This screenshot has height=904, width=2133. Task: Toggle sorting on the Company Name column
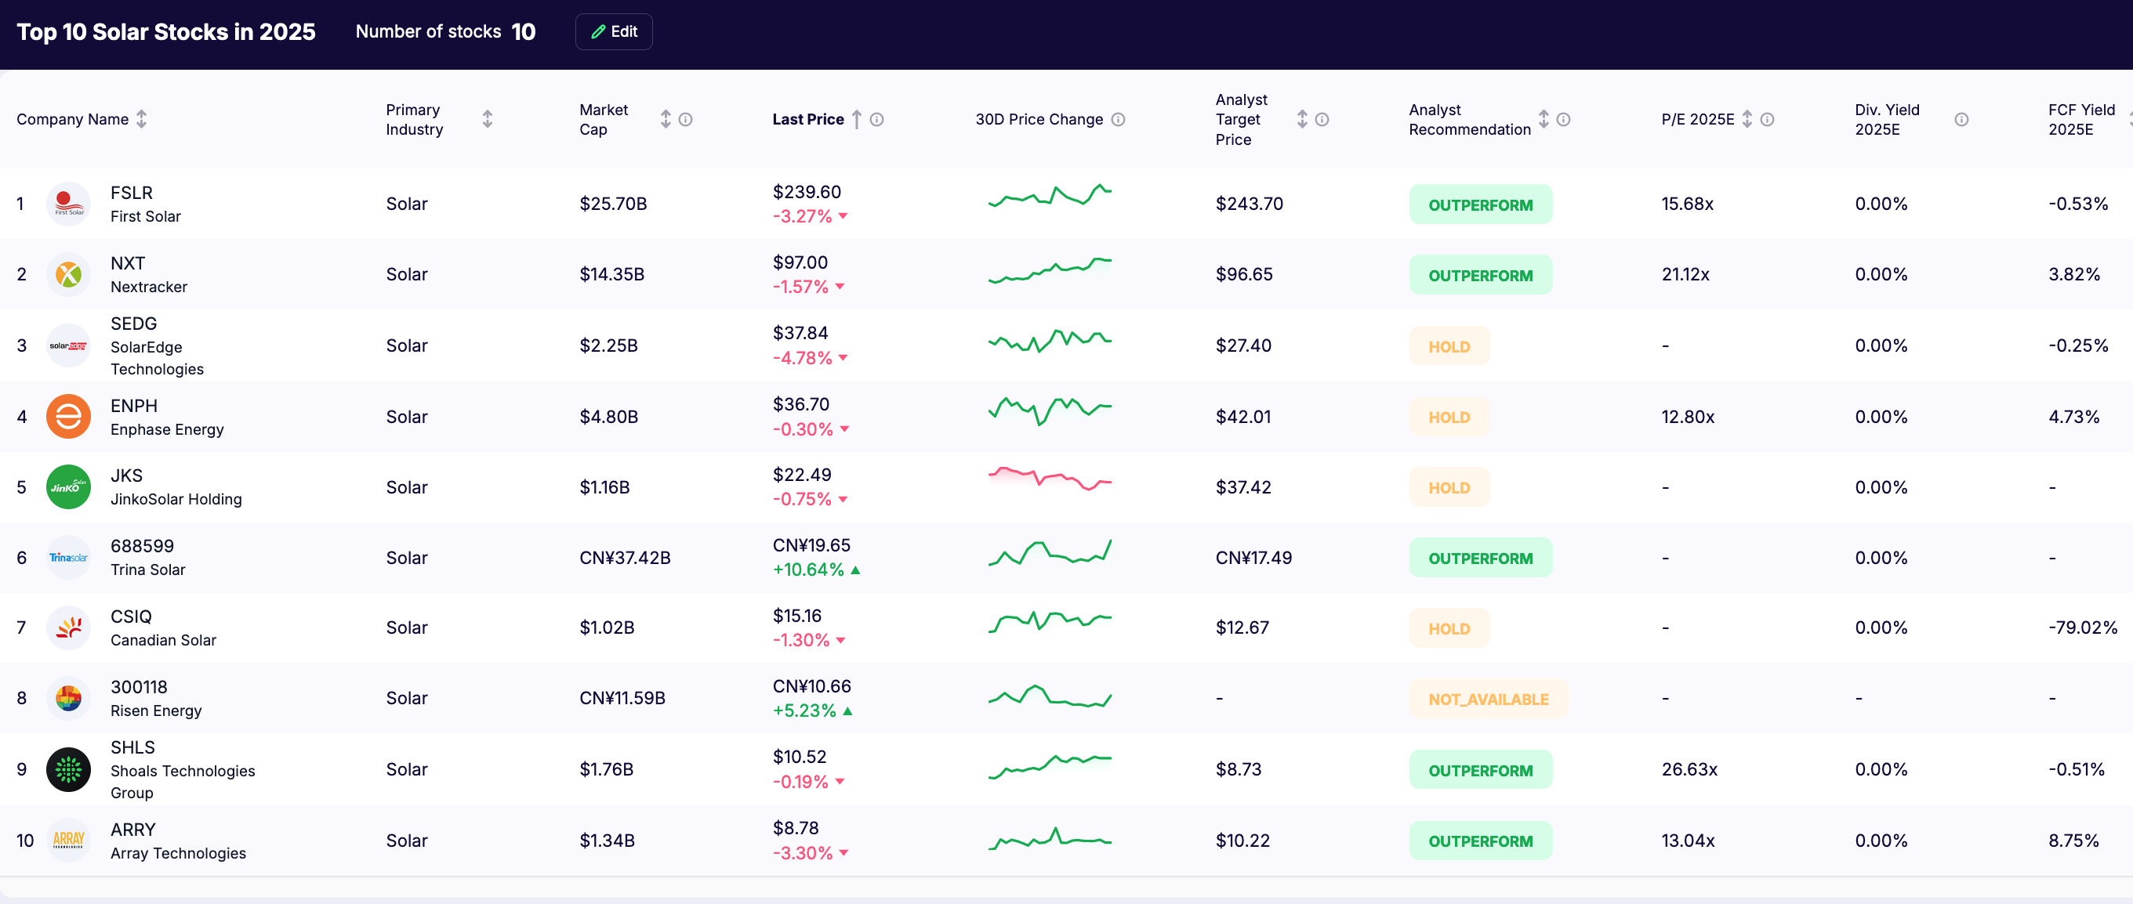142,119
